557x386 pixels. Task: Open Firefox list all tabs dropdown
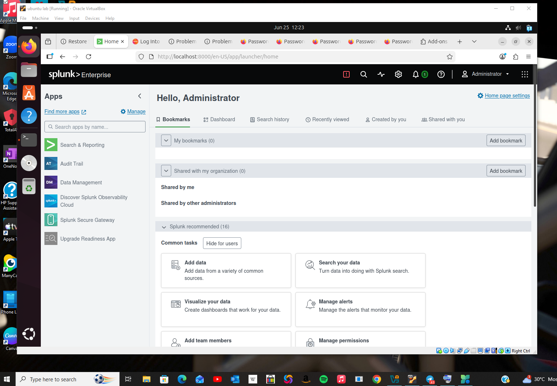(x=474, y=41)
